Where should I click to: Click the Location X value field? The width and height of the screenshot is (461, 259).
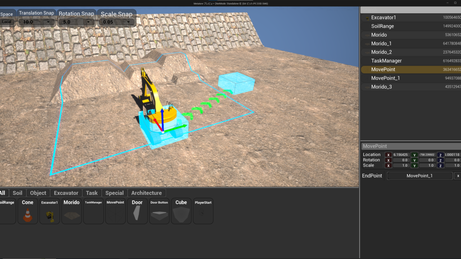coord(400,155)
